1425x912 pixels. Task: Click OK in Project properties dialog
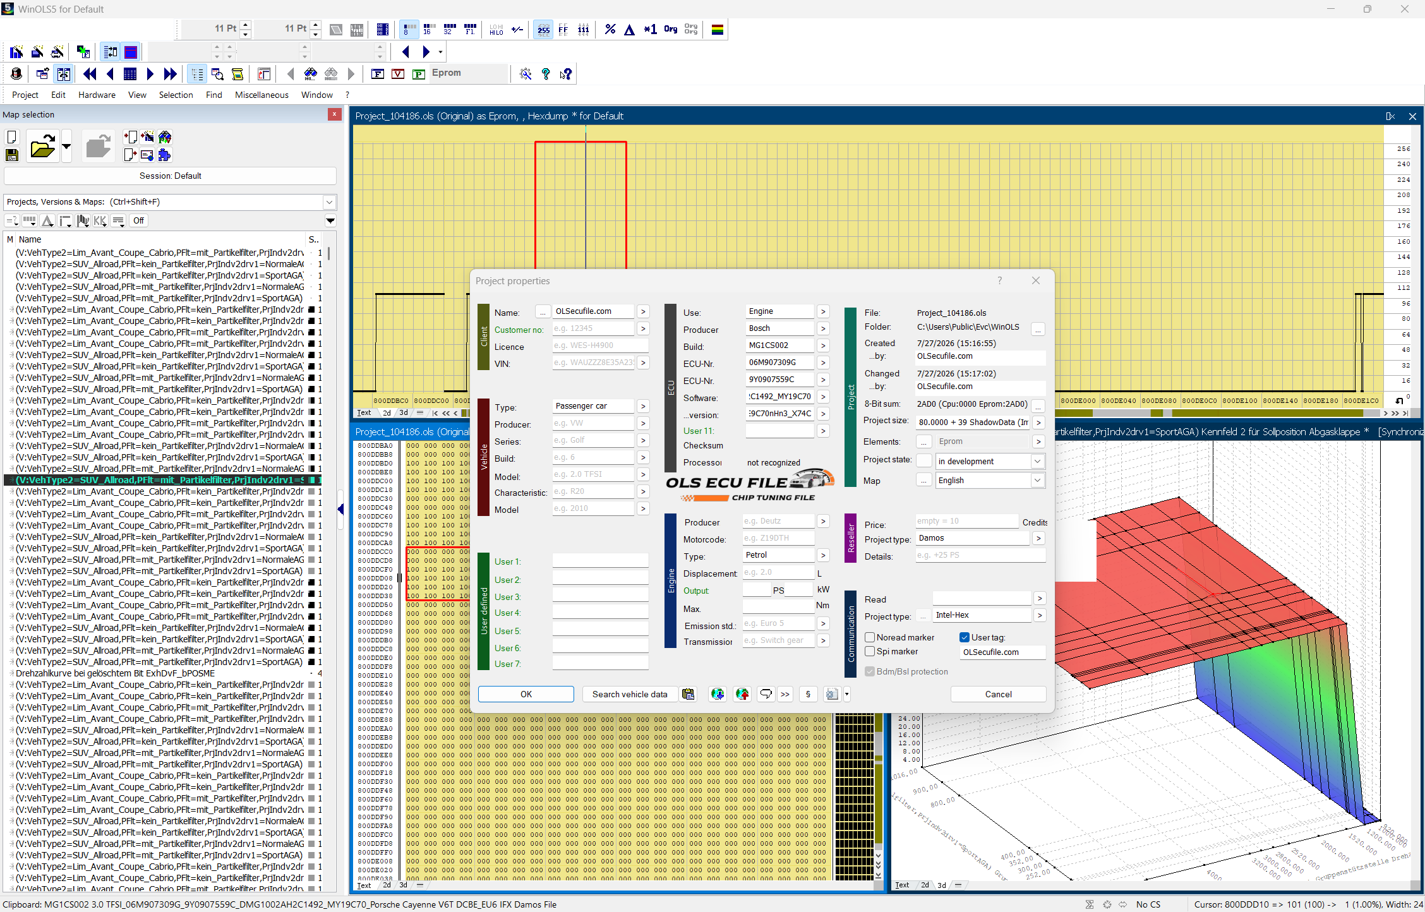526,694
